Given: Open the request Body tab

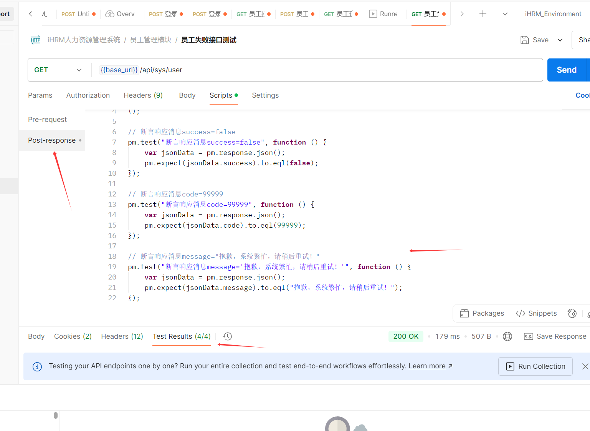Looking at the screenshot, I should click(187, 95).
